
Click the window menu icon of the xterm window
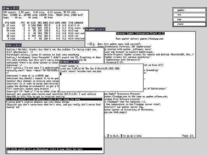[x=61, y=62]
